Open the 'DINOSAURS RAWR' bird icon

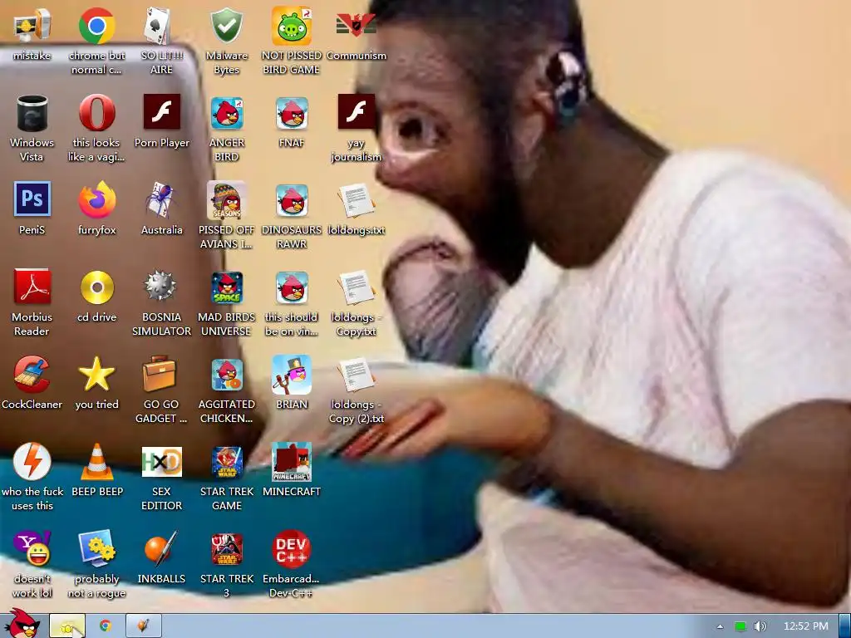click(x=292, y=201)
